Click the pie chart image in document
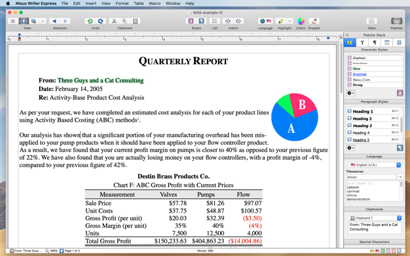The width and height of the screenshot is (410, 256). (295, 117)
